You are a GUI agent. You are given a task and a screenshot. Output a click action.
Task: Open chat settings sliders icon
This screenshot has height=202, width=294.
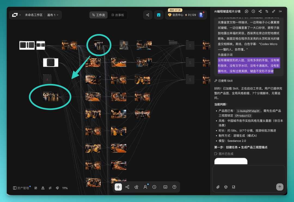[x=267, y=11]
